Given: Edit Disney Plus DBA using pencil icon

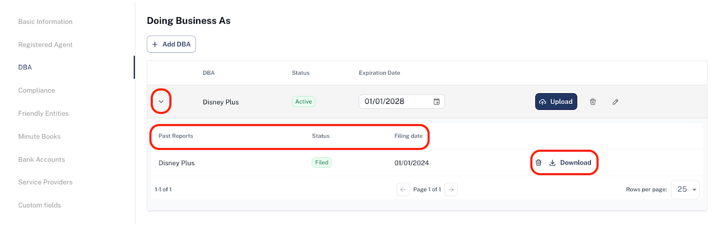Looking at the screenshot, I should pyautogui.click(x=615, y=102).
